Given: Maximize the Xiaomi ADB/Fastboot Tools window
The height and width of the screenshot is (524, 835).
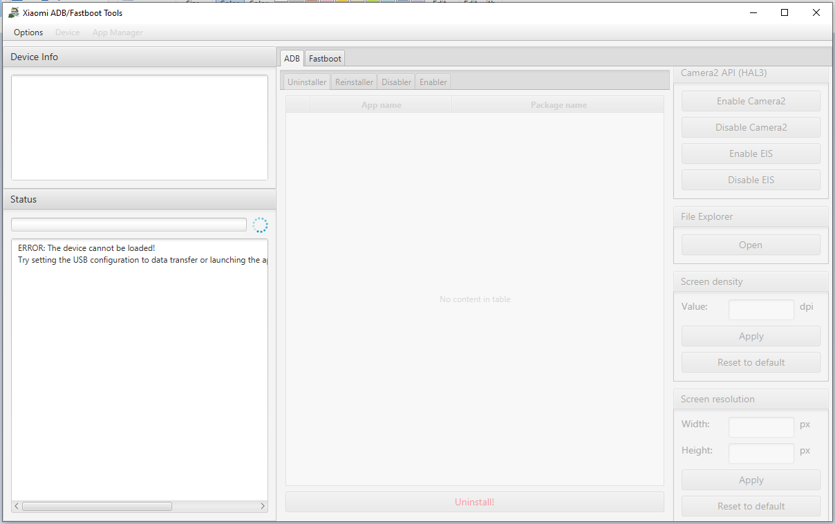Looking at the screenshot, I should click(x=785, y=12).
